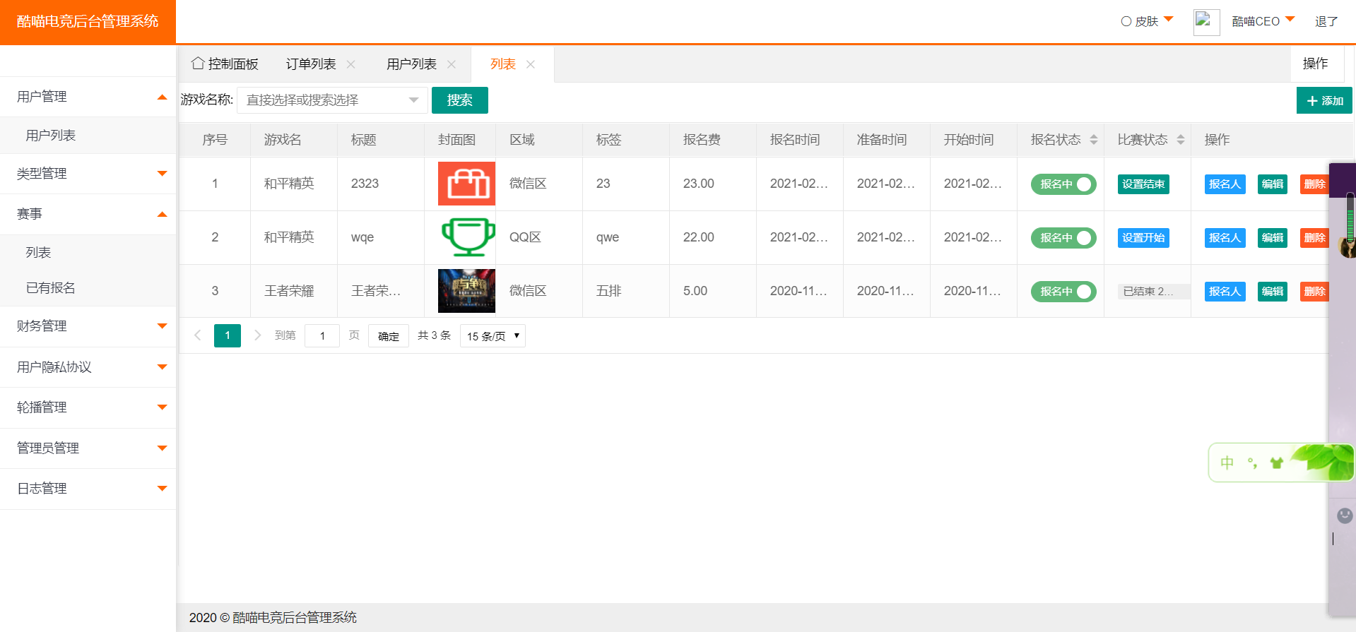Sort by 比赛状态 column arrows
The width and height of the screenshot is (1356, 632).
point(1180,140)
